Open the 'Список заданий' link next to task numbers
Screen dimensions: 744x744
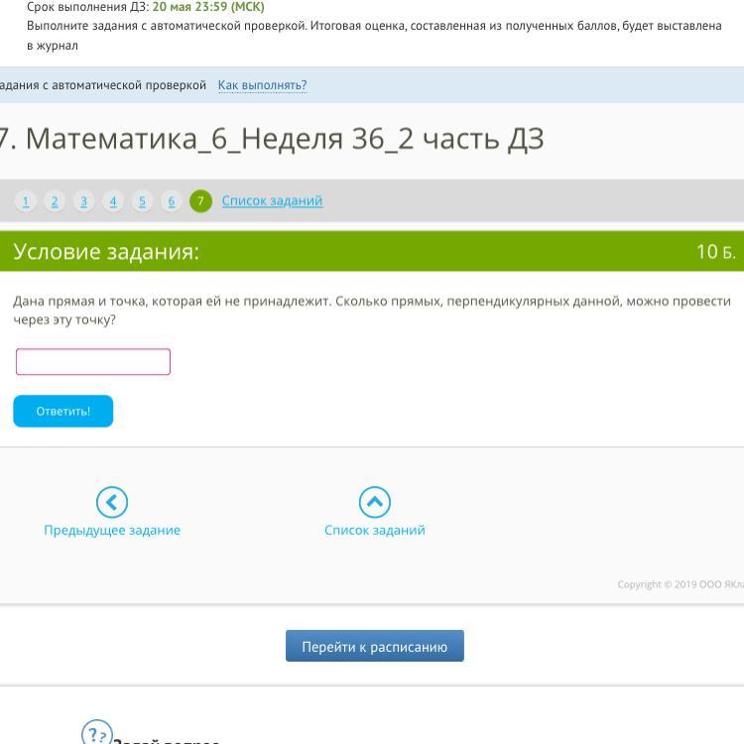point(272,201)
